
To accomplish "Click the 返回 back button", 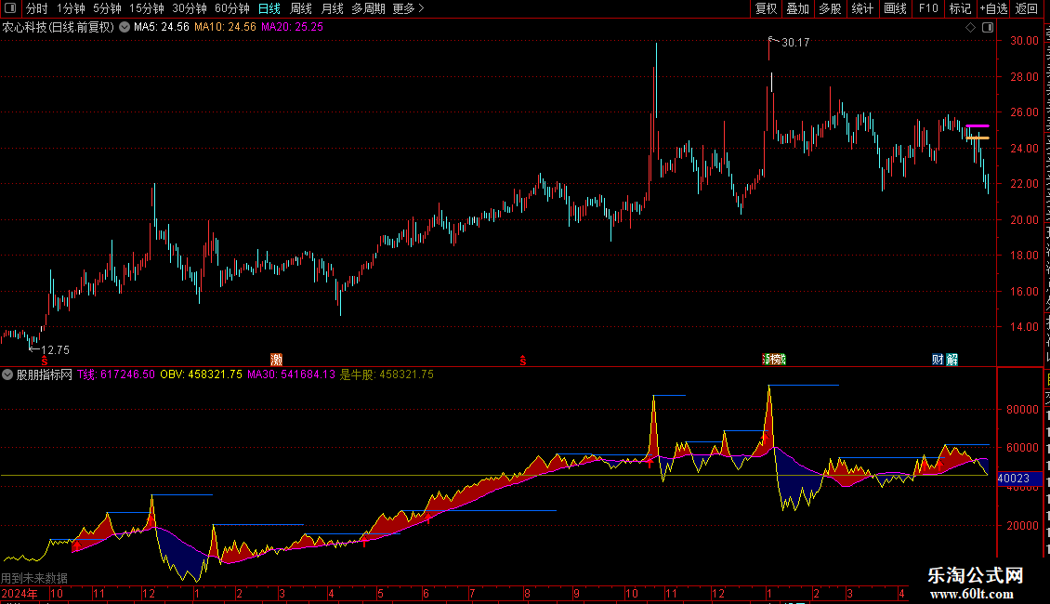I will pos(1027,8).
